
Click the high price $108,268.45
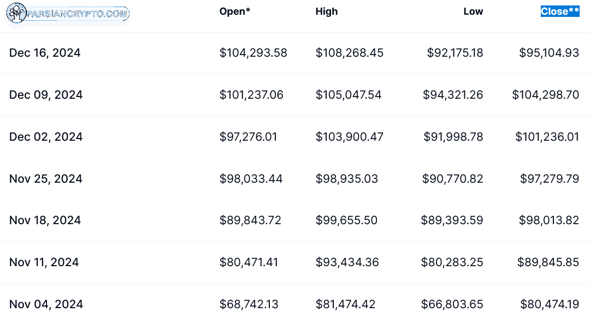350,52
